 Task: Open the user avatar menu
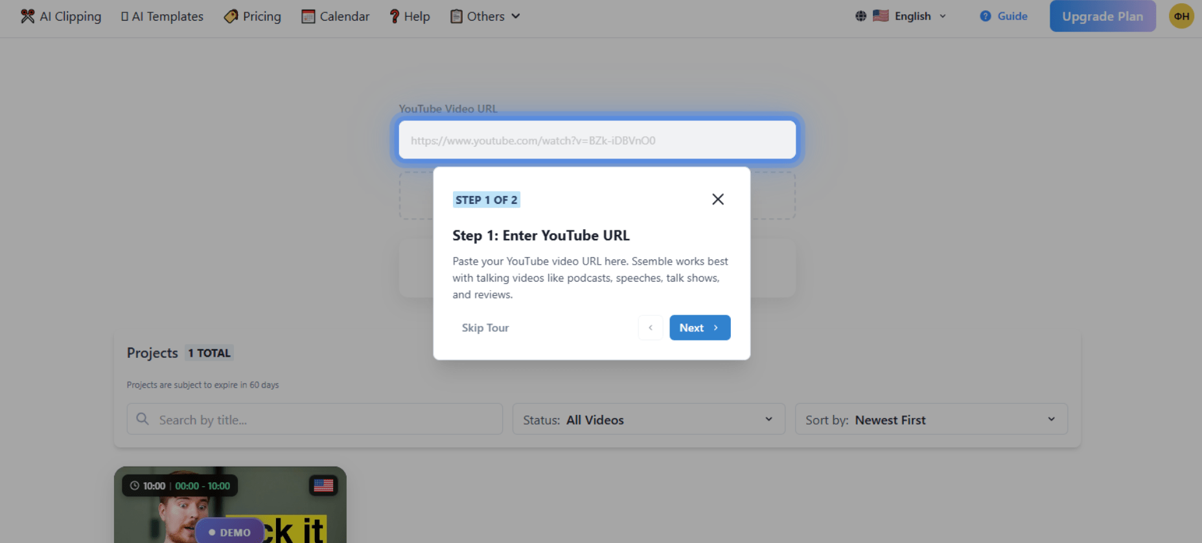pyautogui.click(x=1181, y=16)
